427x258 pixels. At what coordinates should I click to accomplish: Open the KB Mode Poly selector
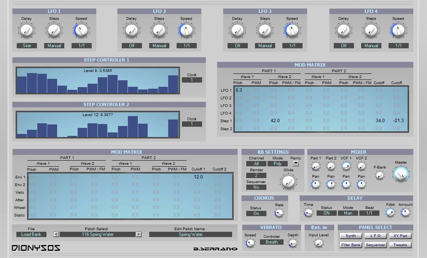pos(277,164)
